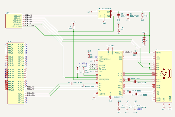The height and width of the screenshot is (117, 175).
Task: Select the VBUS power symbol above D1
Action: click(x=144, y=33)
